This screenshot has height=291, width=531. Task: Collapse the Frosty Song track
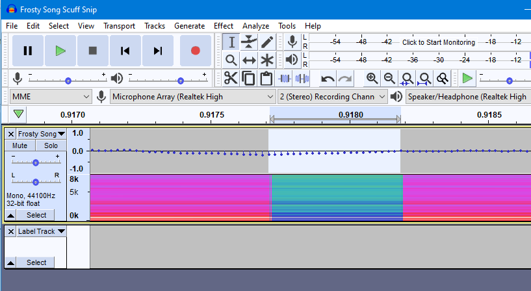point(11,215)
